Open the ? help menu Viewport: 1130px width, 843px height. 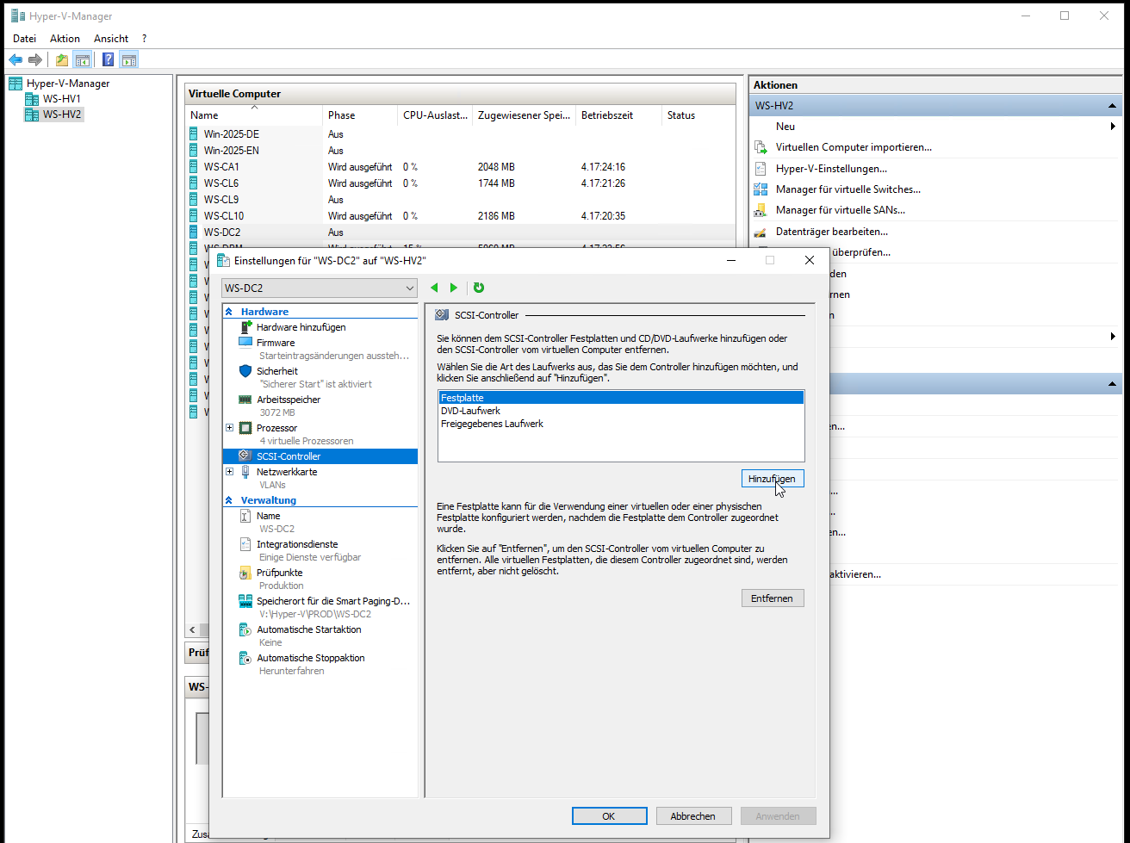click(x=144, y=39)
